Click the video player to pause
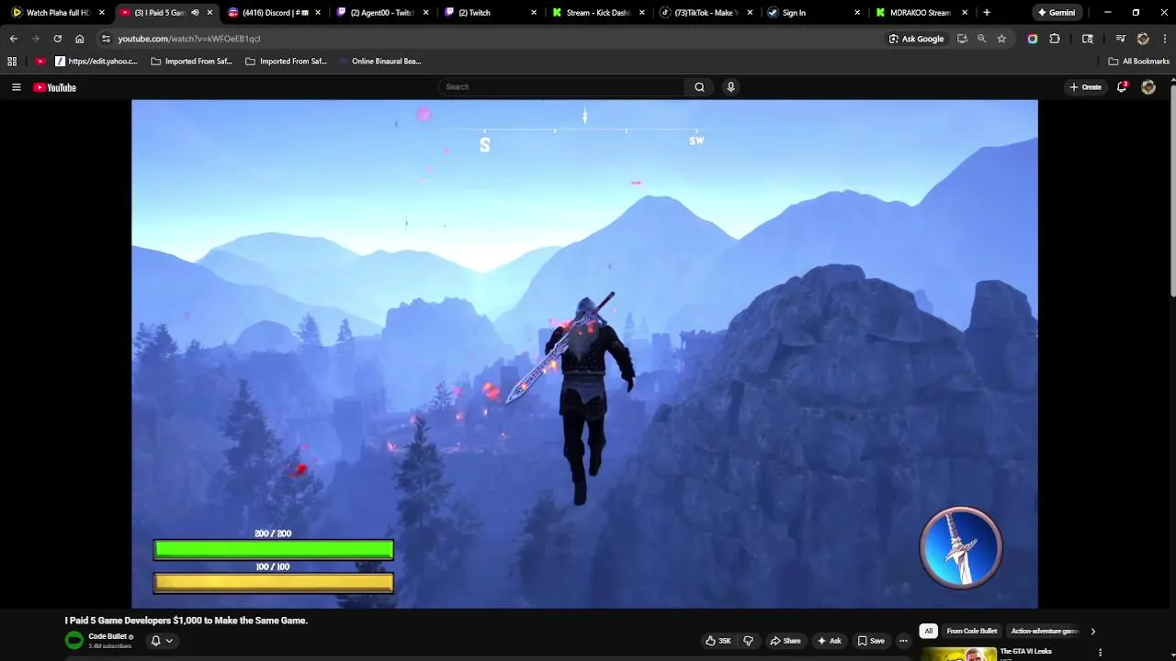This screenshot has height=661, width=1176. click(584, 353)
